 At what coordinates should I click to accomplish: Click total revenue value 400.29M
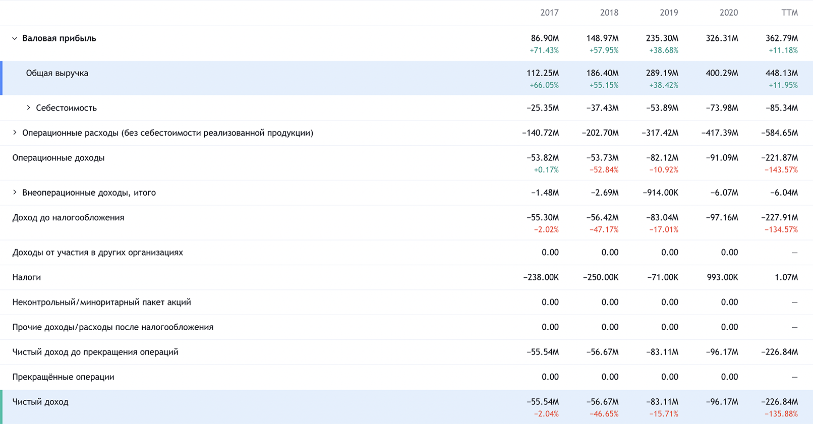coord(722,73)
